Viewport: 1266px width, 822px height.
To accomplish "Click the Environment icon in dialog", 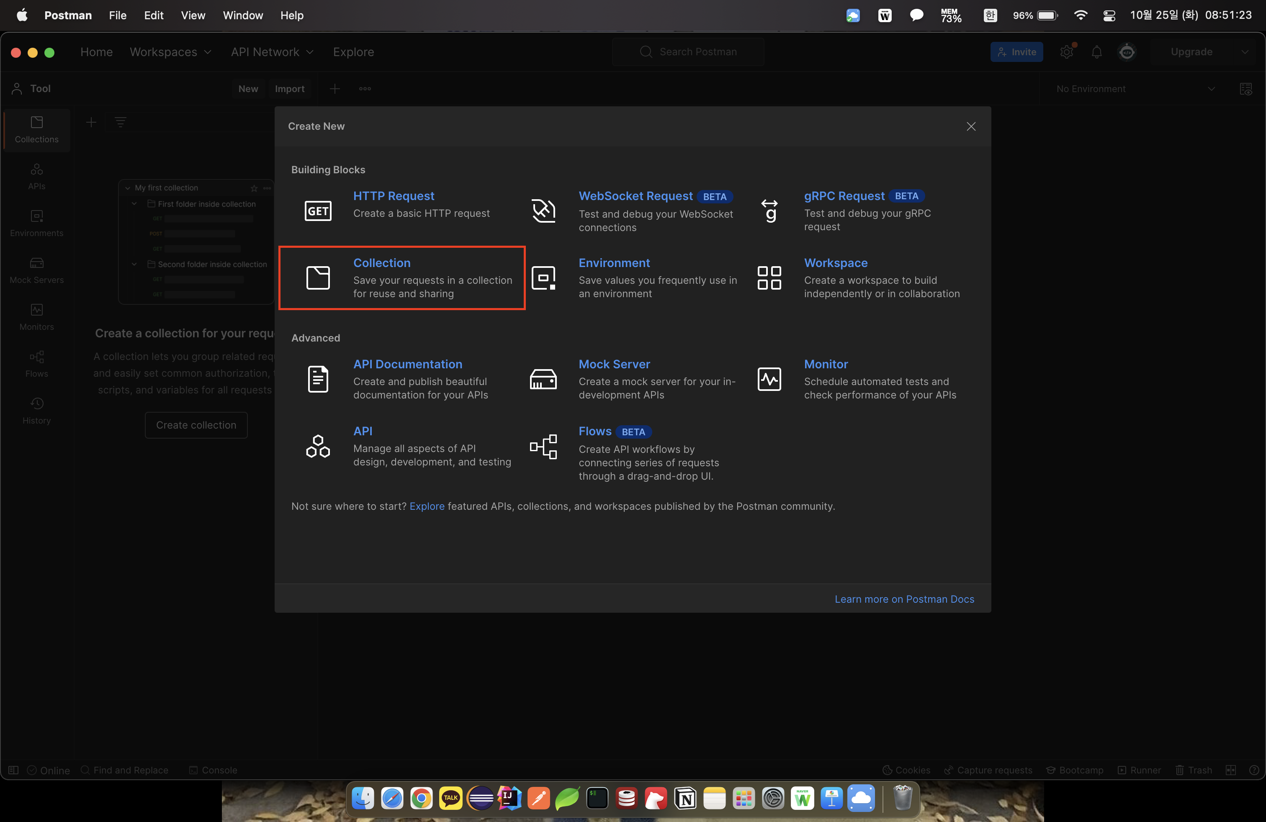I will (543, 277).
